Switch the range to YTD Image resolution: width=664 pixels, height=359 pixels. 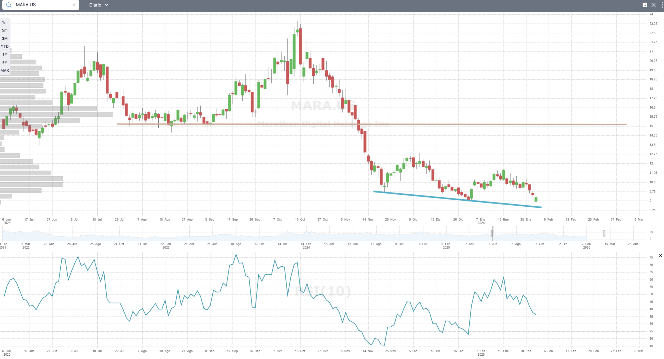(5, 46)
